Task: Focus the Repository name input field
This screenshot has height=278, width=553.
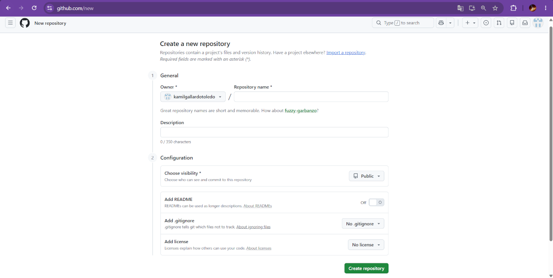Action: click(311, 96)
